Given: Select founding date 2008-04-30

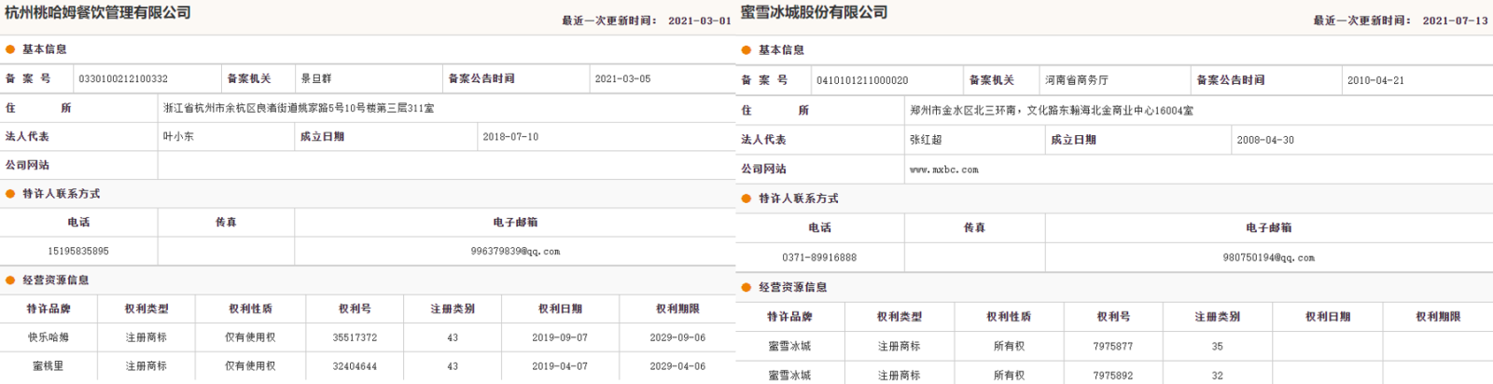Looking at the screenshot, I should (x=1265, y=140).
